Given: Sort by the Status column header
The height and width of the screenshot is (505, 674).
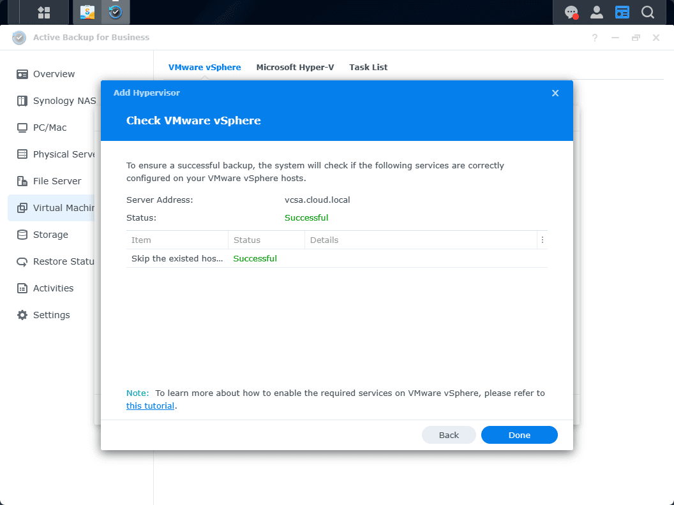Looking at the screenshot, I should coord(266,240).
